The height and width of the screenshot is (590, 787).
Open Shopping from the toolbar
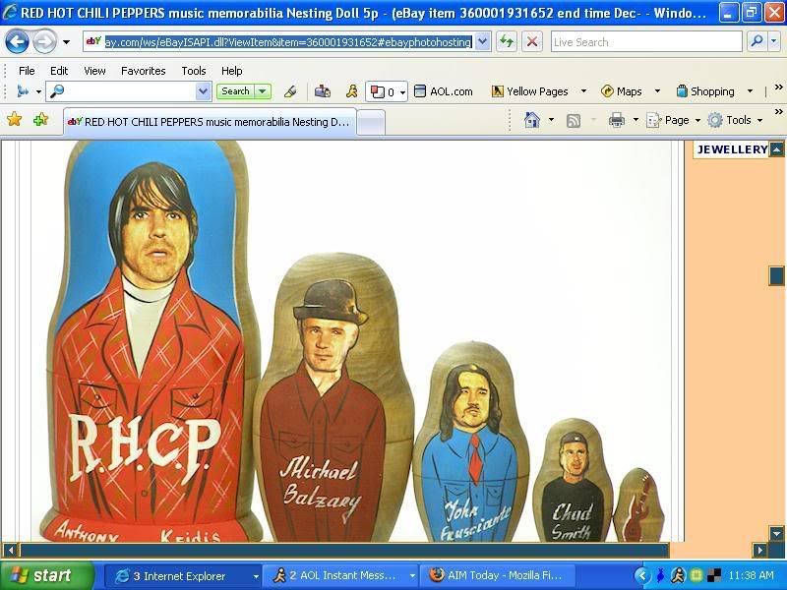[x=705, y=91]
